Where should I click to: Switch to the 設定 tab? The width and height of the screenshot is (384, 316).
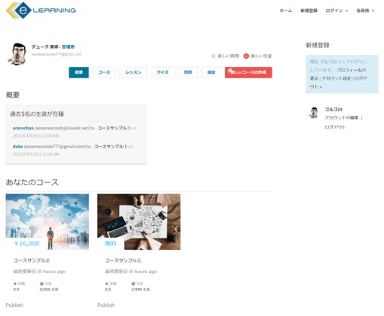[x=212, y=72]
